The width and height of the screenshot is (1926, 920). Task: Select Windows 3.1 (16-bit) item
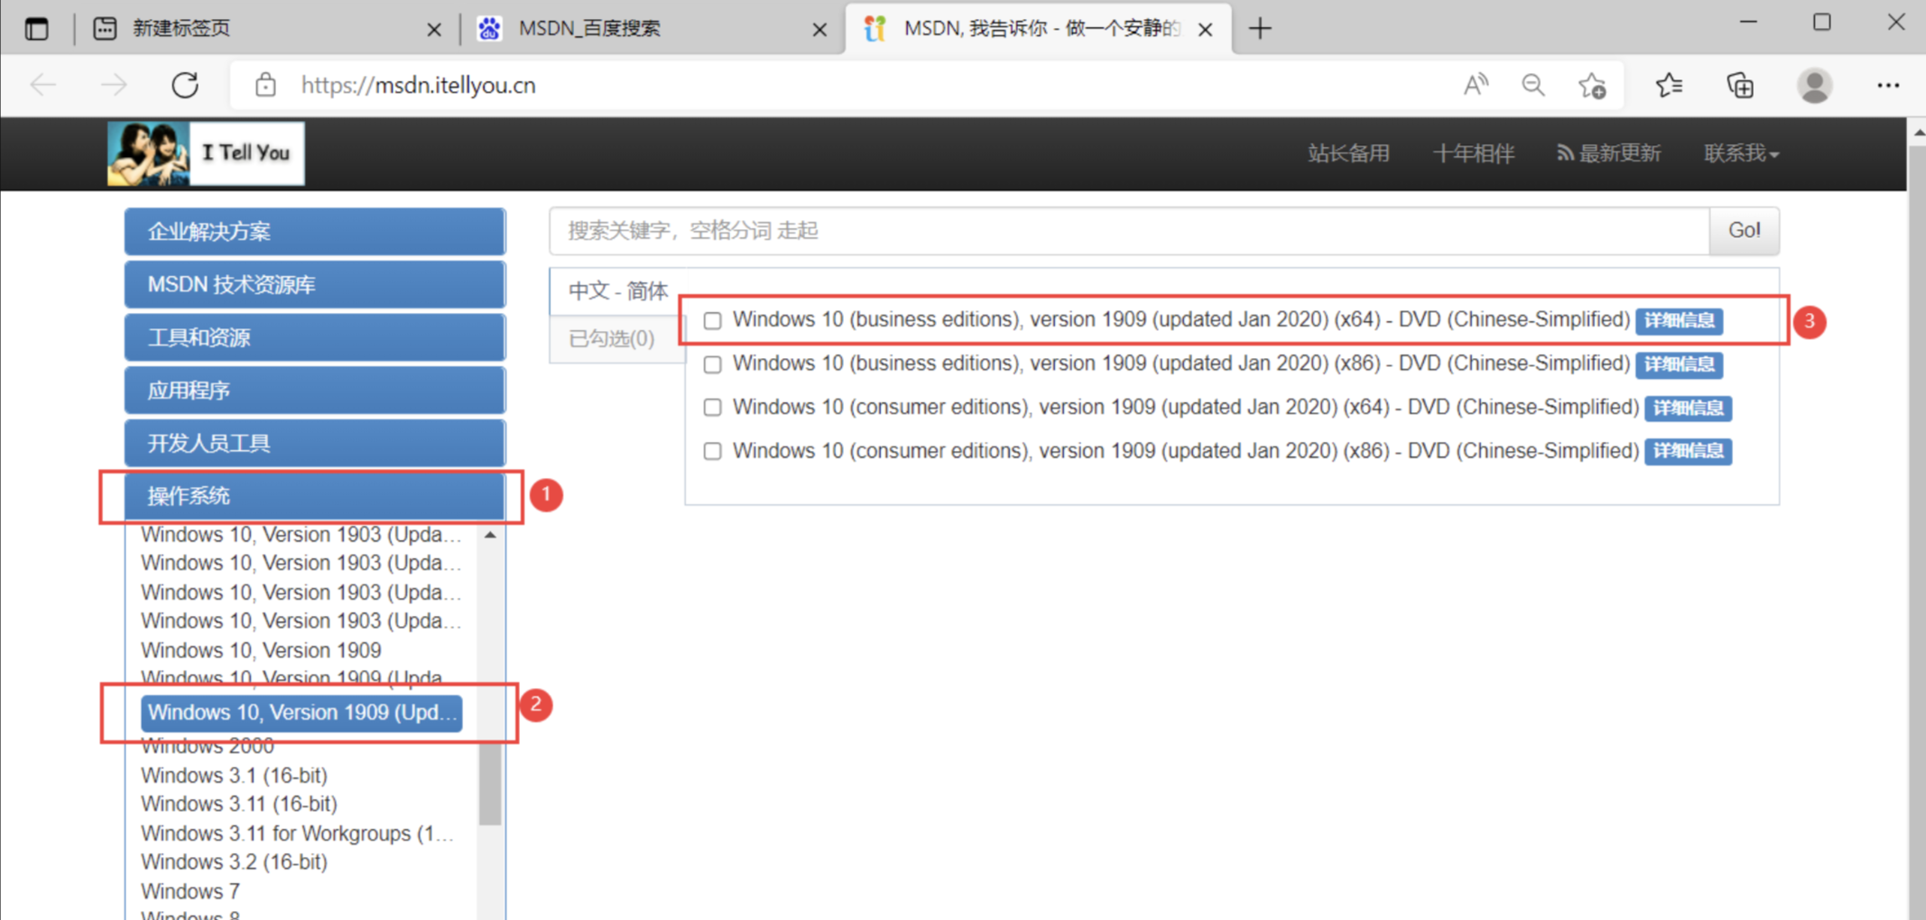click(x=235, y=776)
